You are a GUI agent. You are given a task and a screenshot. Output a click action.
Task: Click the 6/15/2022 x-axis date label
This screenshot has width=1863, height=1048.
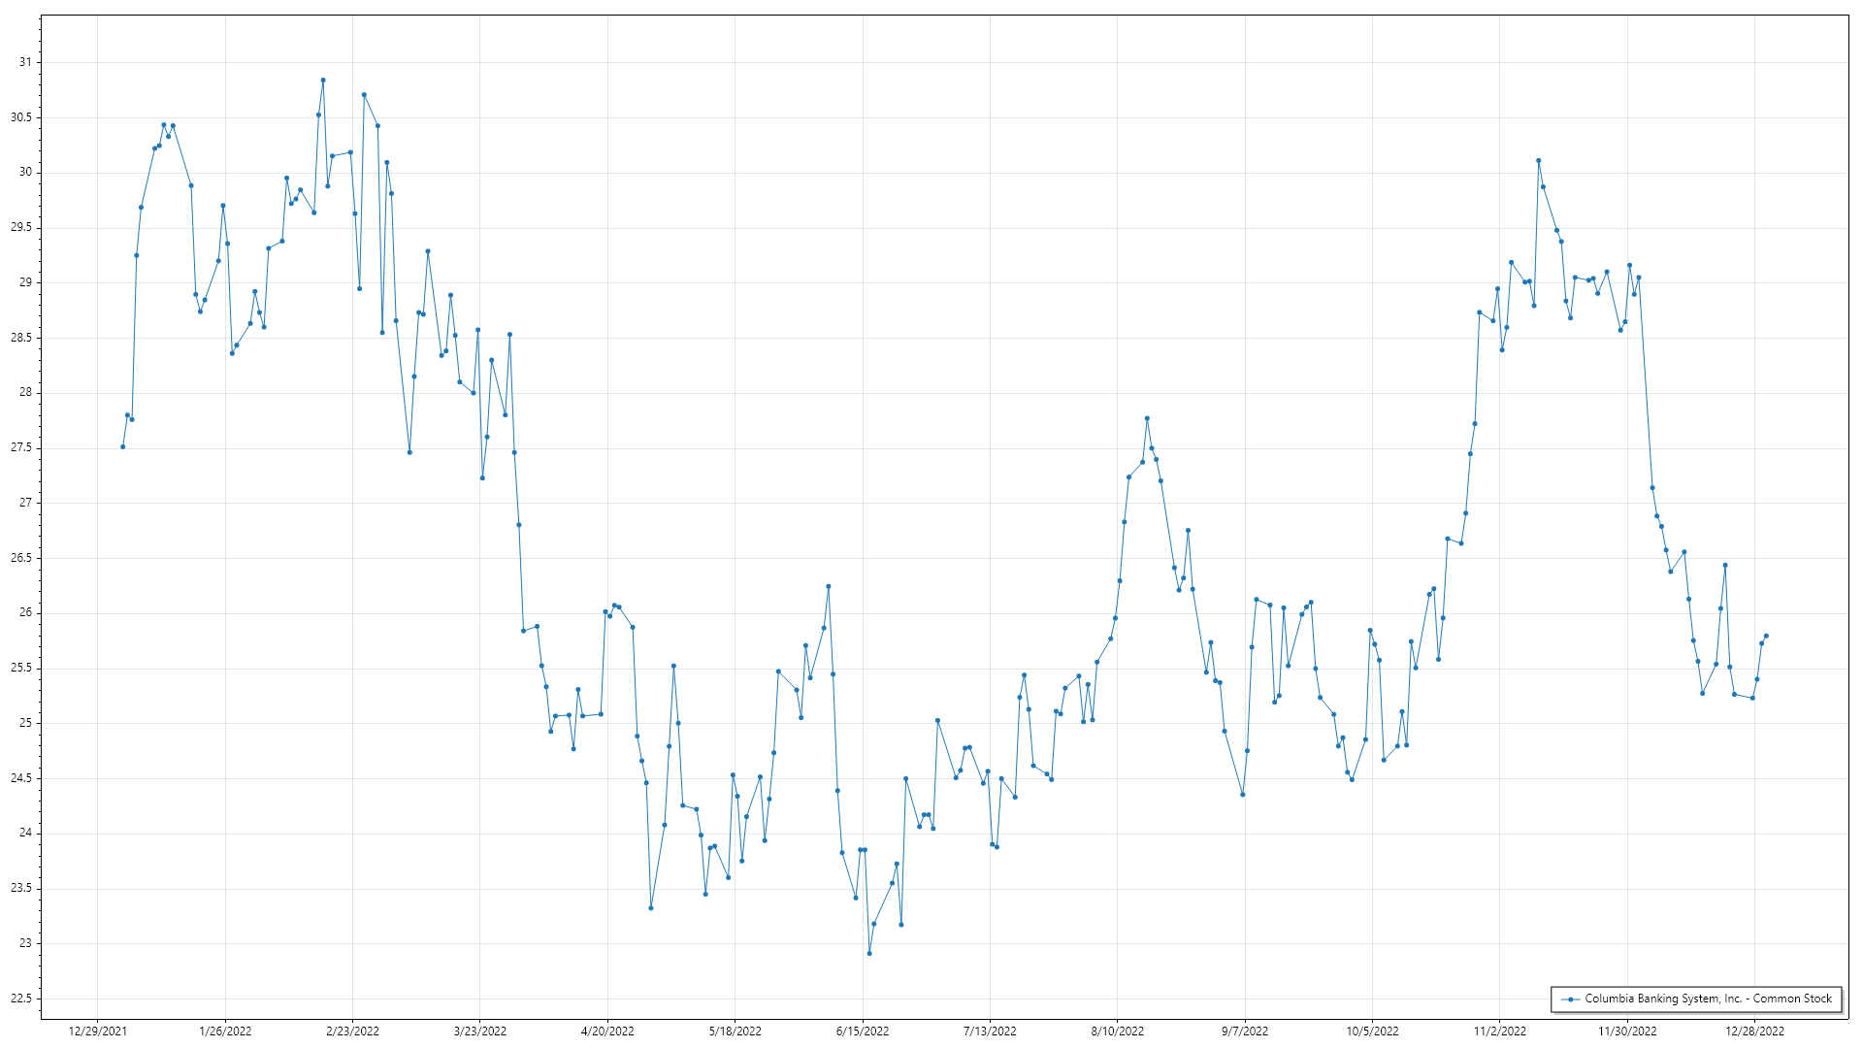pos(863,1031)
